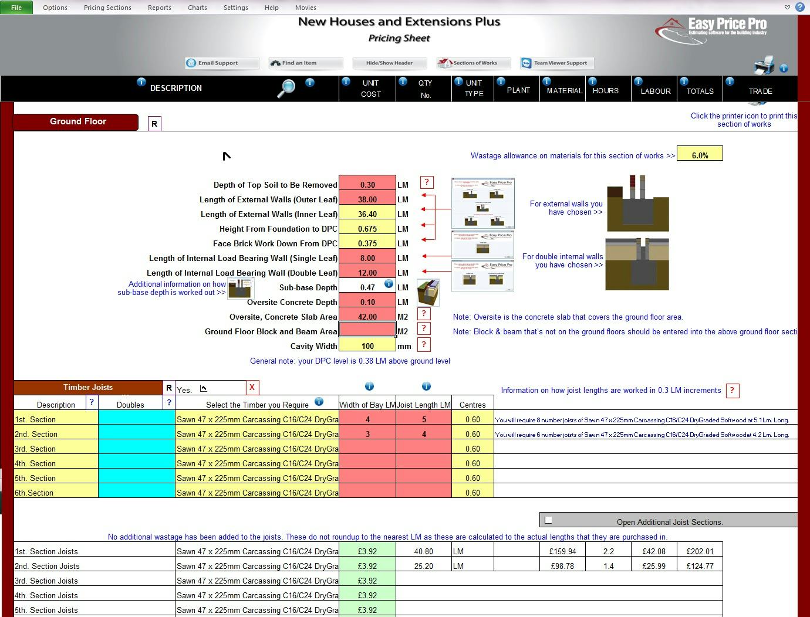Click the External Walls Outer Leaf value 38.00
Image resolution: width=810 pixels, height=617 pixels.
[367, 199]
